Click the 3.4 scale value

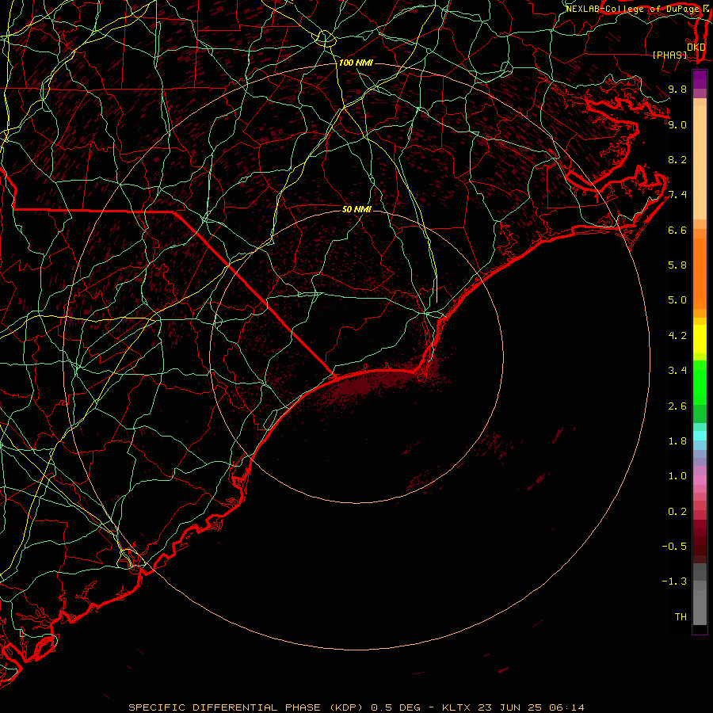click(x=677, y=371)
